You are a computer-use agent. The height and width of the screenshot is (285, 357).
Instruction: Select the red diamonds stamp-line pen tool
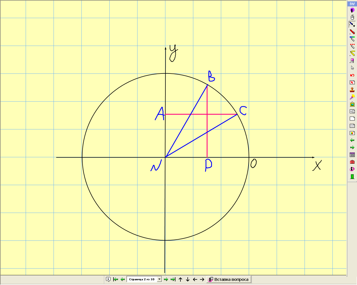pyautogui.click(x=352, y=46)
